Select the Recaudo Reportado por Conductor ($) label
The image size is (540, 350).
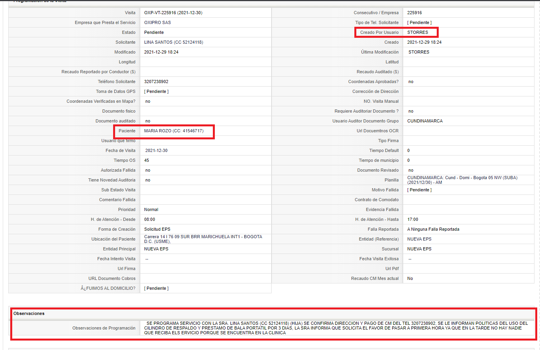click(x=99, y=72)
